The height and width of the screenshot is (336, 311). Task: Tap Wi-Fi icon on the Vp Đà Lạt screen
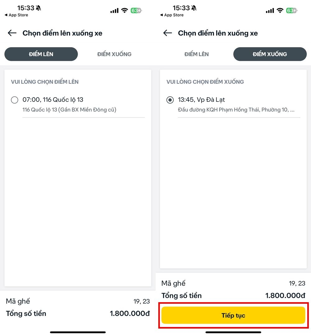280,11
